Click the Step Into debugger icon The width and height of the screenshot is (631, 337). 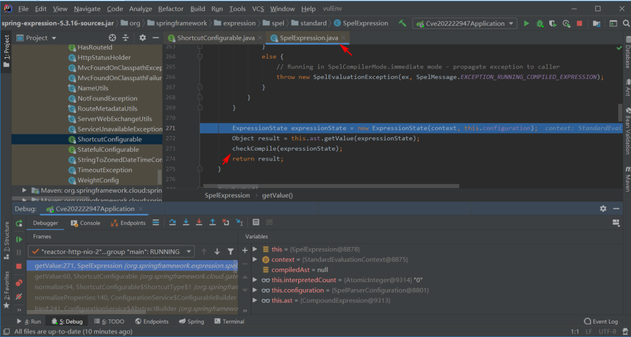click(186, 223)
